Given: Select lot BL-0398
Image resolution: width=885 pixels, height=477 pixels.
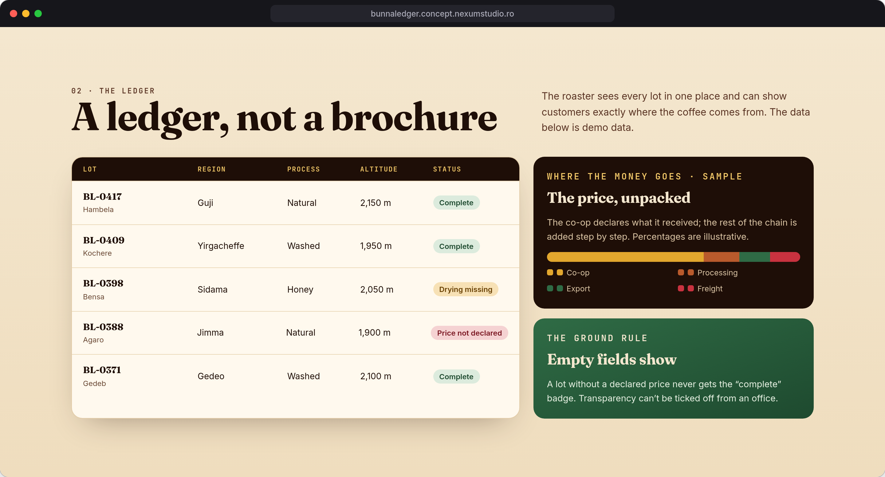Looking at the screenshot, I should click(103, 283).
